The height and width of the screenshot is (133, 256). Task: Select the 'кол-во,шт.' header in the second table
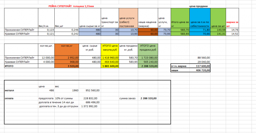pos(46,50)
